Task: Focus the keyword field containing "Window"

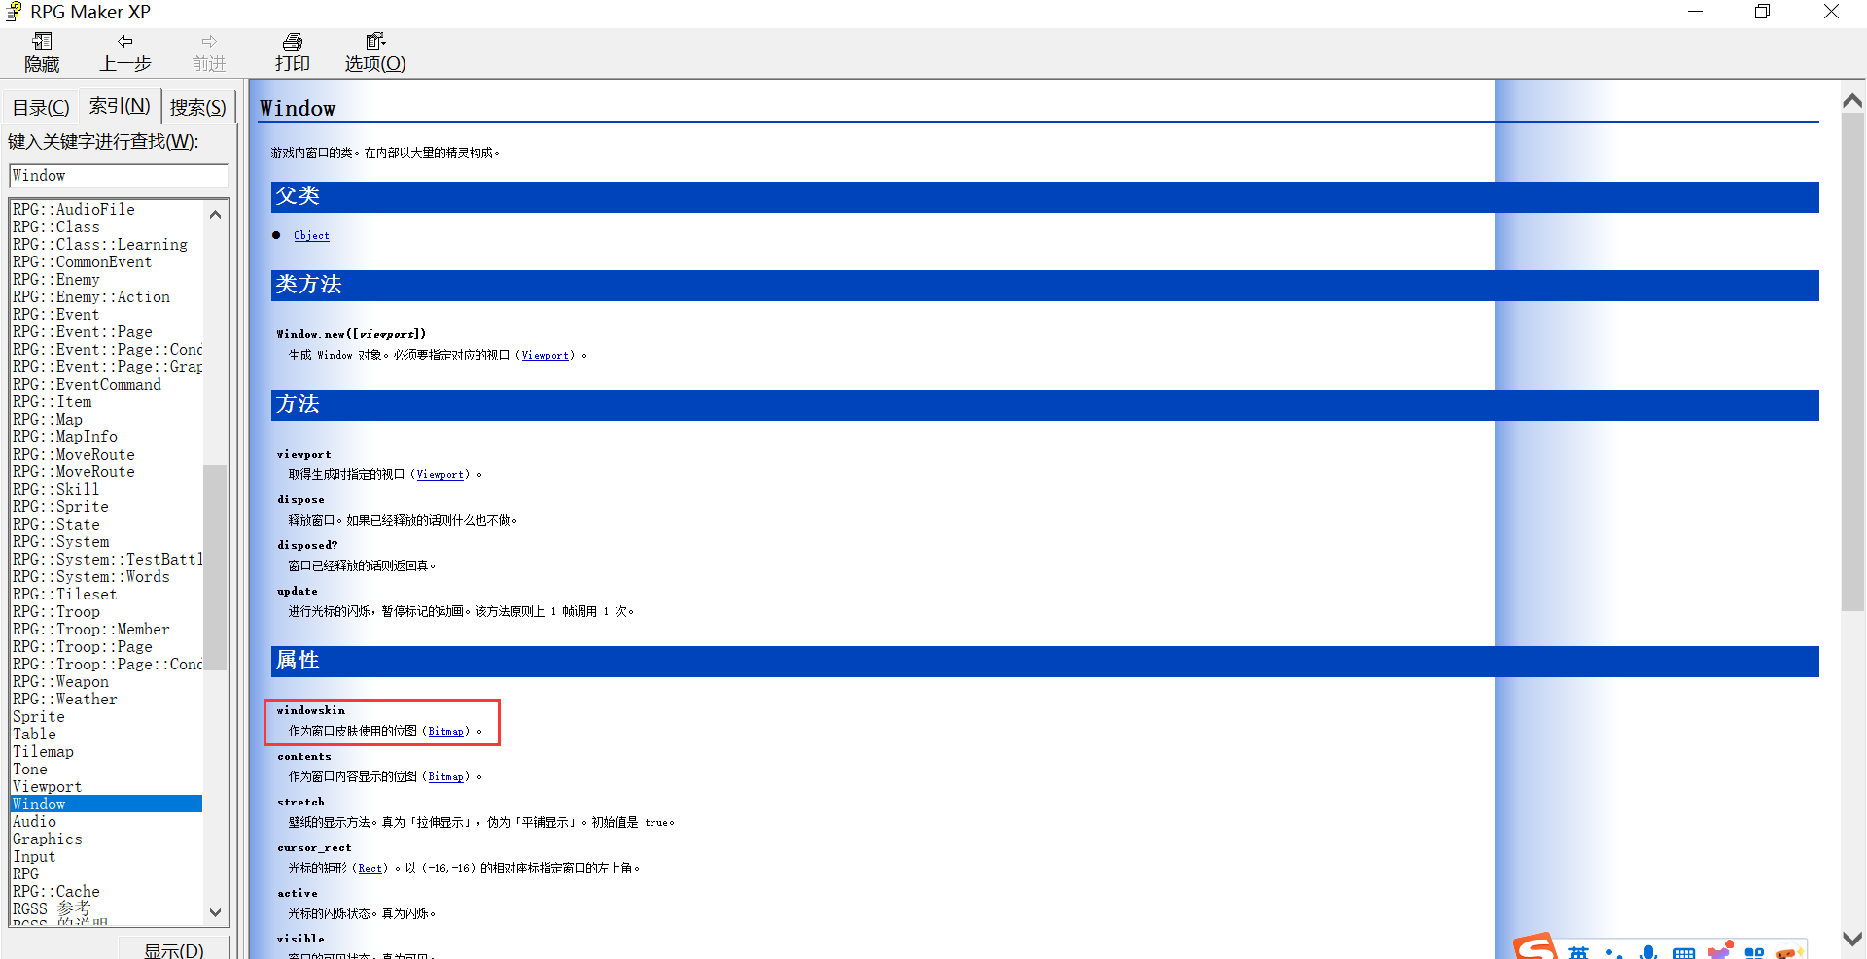Action: click(119, 175)
